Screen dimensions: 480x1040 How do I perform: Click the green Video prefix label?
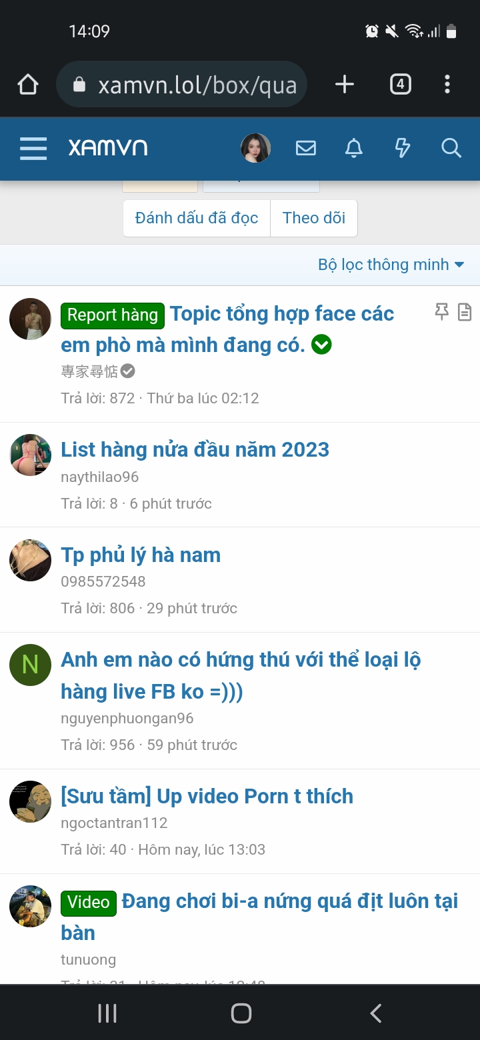[x=89, y=903]
